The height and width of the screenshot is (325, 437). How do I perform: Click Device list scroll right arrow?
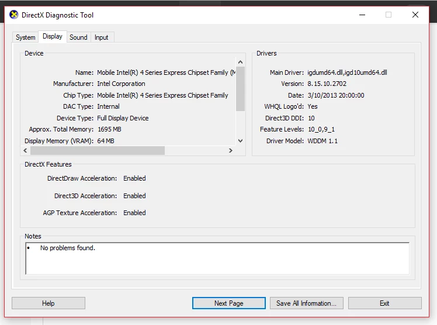coord(231,150)
